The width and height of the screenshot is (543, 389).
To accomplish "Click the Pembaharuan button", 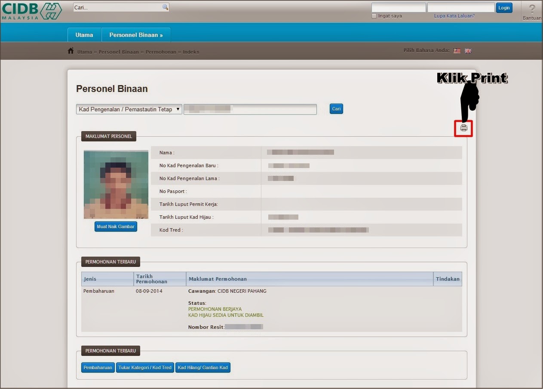I will pyautogui.click(x=98, y=368).
